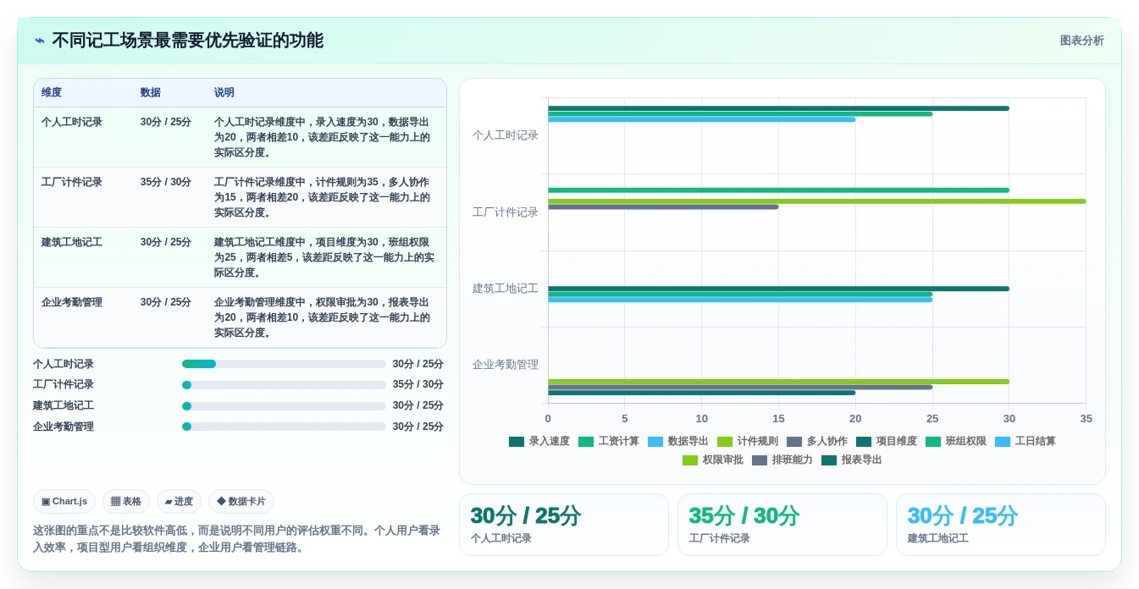The height and width of the screenshot is (589, 1139).
Task: Click the 企业考勤管理 progress bar
Action: [284, 427]
